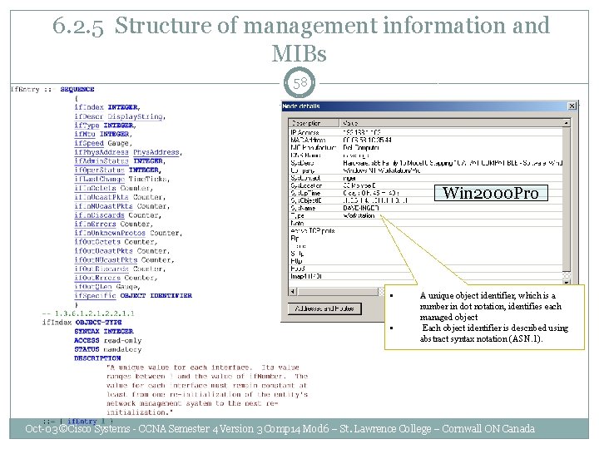Image resolution: width=599 pixels, height=449 pixels.
Task: Select the SysUpTime row
Action: [426, 193]
